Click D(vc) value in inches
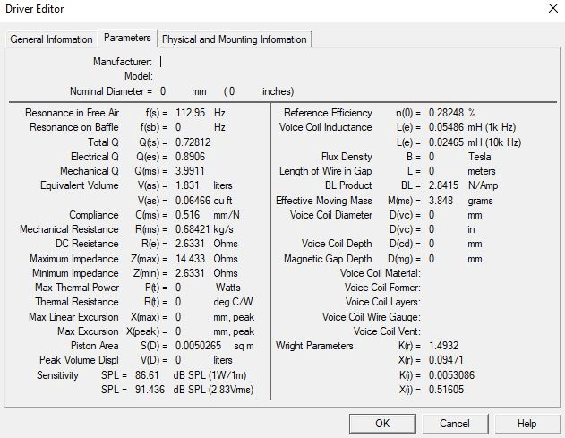 432,229
